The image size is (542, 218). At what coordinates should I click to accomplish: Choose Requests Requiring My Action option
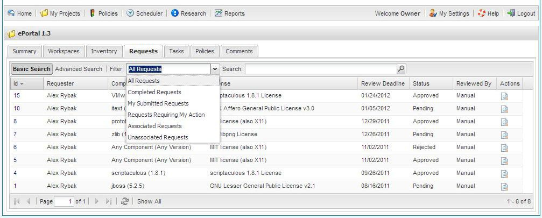pos(166,115)
